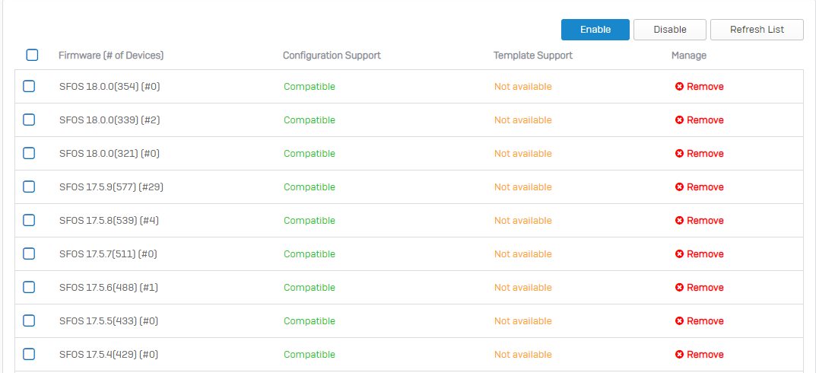Click the red X icon for SFOS 17.5.7(511)
This screenshot has width=816, height=373.
point(679,254)
